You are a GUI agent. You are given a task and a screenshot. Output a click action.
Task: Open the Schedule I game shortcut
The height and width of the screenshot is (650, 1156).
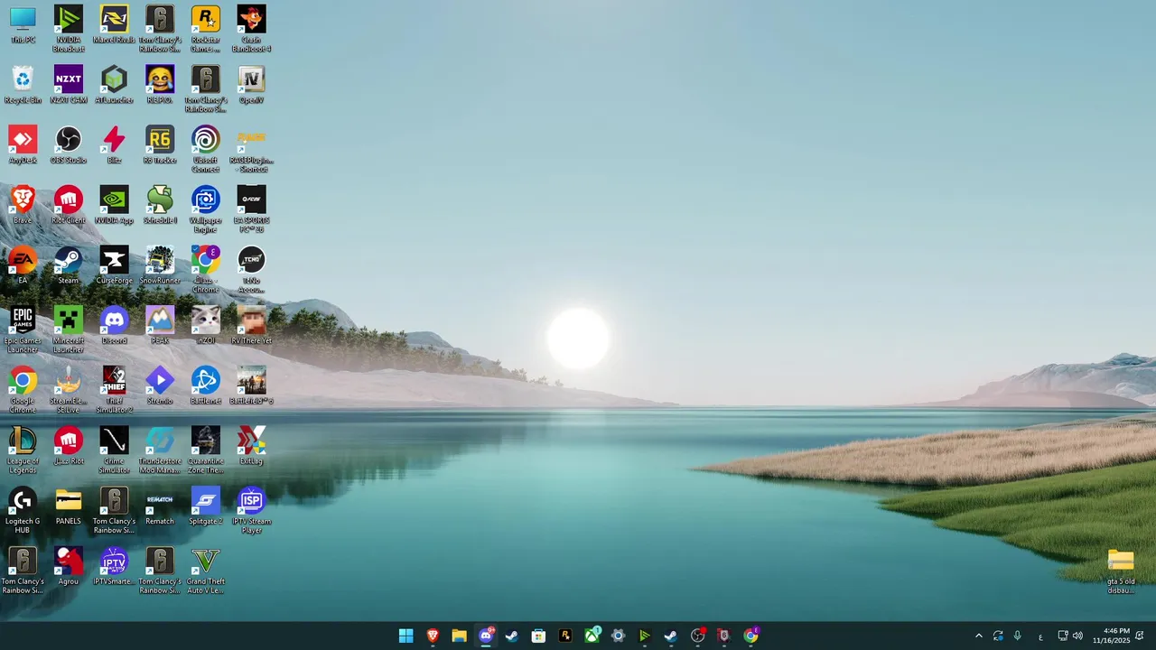coord(160,206)
